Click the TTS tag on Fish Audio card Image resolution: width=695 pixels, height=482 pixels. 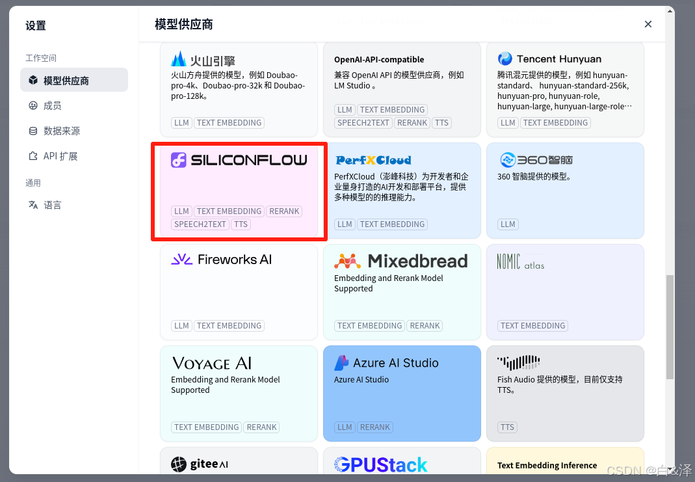click(507, 427)
